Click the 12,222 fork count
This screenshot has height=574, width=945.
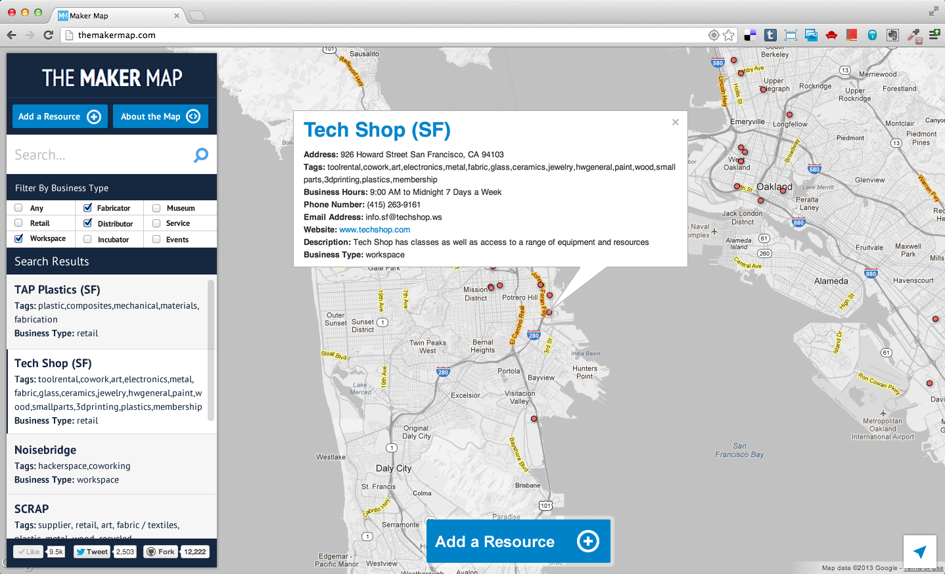[x=195, y=552]
